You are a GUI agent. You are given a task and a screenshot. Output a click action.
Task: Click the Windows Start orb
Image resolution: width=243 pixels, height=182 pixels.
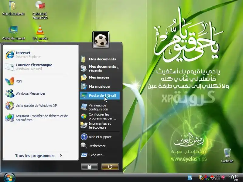point(9,178)
